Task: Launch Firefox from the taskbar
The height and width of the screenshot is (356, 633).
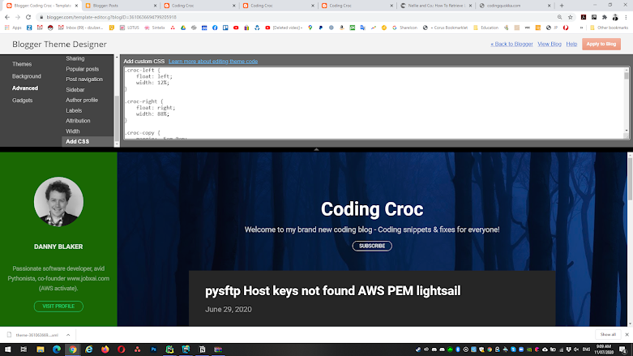Action: pyautogui.click(x=105, y=350)
